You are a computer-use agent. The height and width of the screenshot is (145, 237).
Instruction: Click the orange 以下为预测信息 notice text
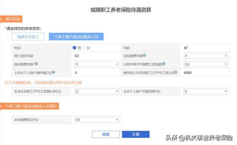point(43,83)
